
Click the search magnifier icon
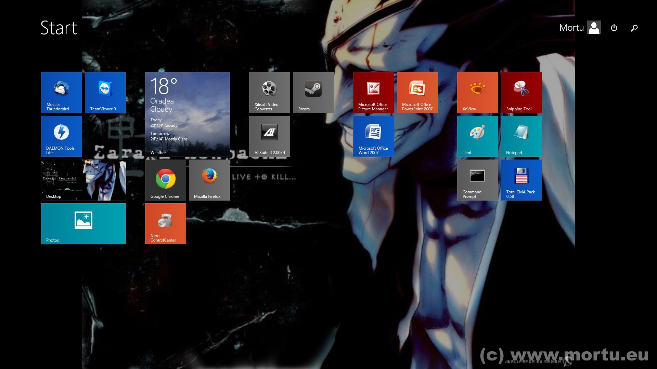pos(634,28)
